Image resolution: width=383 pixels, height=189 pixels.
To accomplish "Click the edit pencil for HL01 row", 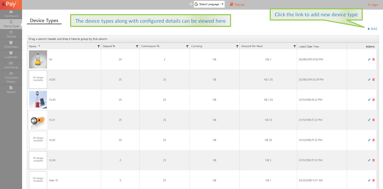I will coord(369,120).
